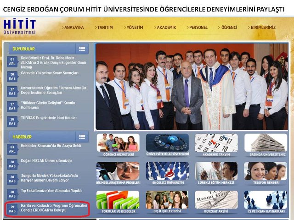
Task: Click the Hitit Üniversitesi logo
Action: pyautogui.click(x=19, y=27)
